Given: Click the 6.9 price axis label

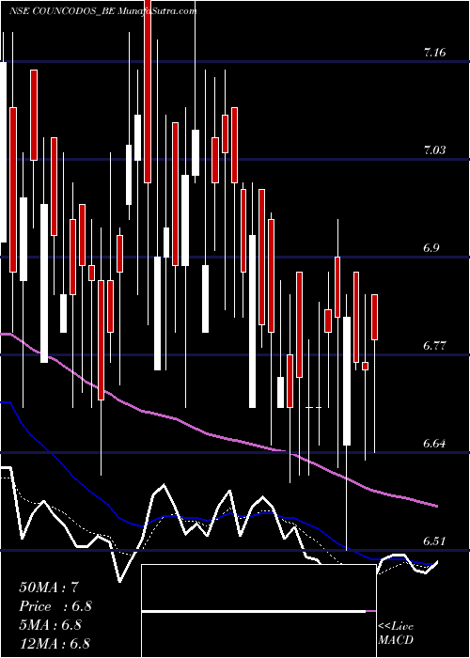Looking at the screenshot, I should (x=431, y=248).
